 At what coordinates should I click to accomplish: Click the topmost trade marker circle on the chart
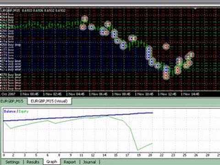pyautogui.click(x=84, y=19)
